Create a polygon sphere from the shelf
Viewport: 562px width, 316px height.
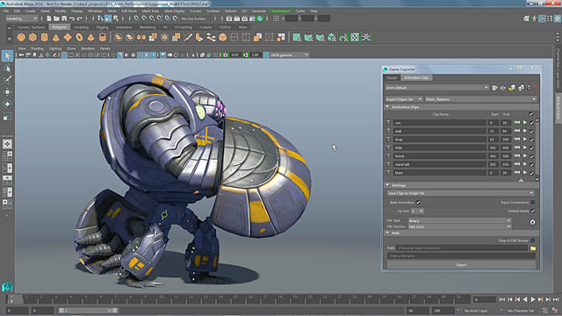click(21, 37)
